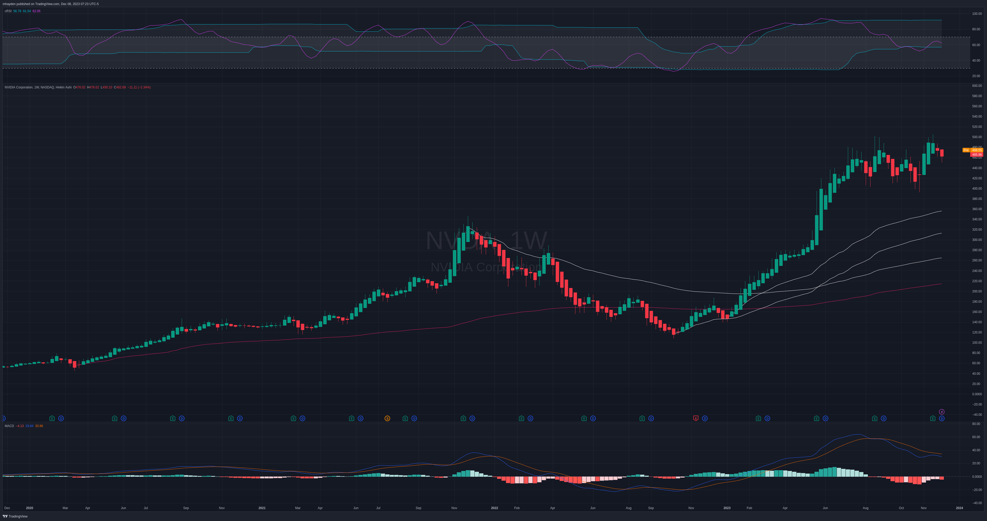Screen dimensions: 987x521
Task: Click the green earnings marker just right of the split marker
Action: (x=405, y=418)
